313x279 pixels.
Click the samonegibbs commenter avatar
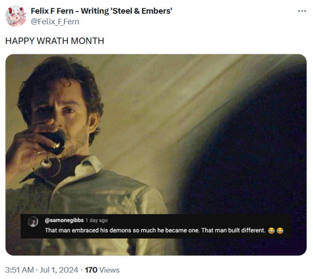coord(33,222)
